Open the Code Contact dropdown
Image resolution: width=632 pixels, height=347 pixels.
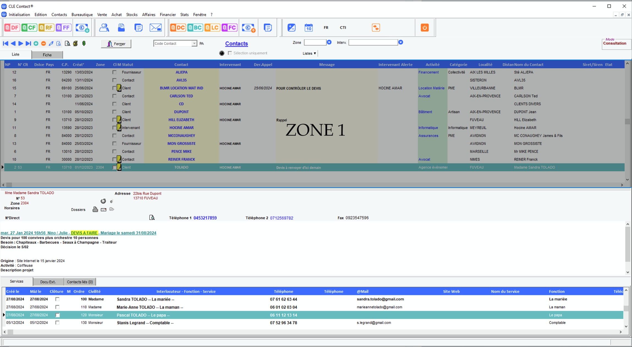[194, 44]
